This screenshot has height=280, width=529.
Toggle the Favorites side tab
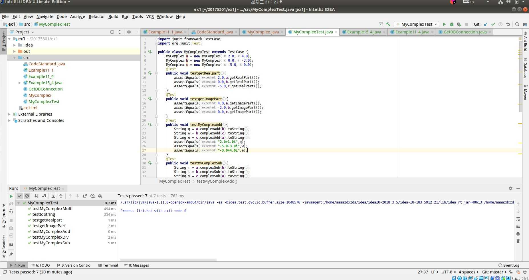tap(4, 246)
